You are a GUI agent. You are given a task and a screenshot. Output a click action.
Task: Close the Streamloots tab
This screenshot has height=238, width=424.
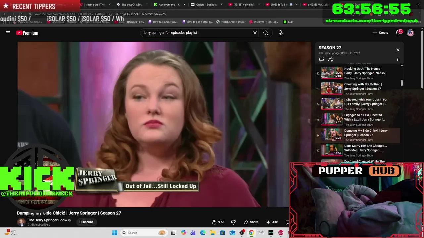point(110,5)
